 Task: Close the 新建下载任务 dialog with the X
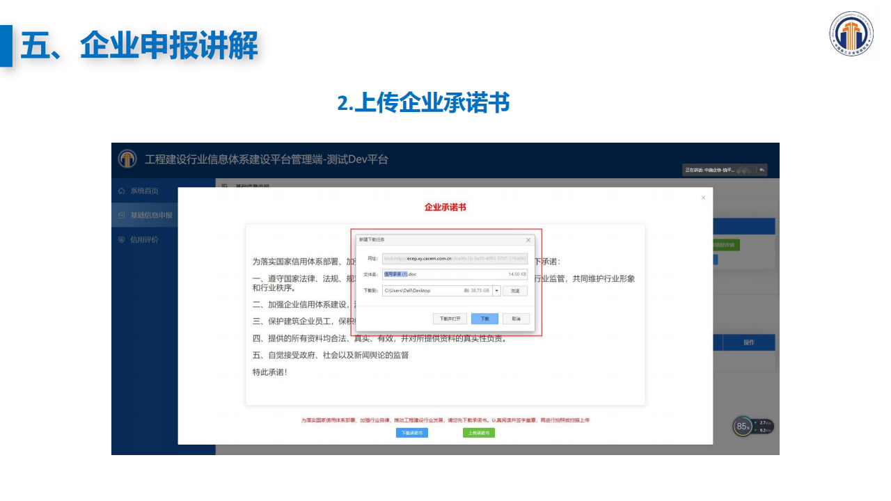click(528, 240)
